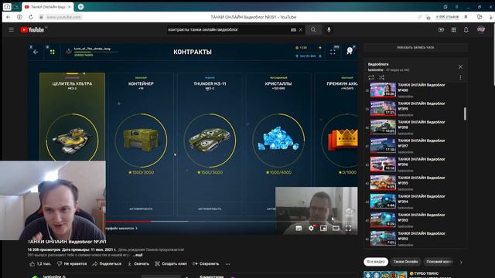The image size is (495, 278).
Task: Open playlist entry Видеоблог №393
Action: pos(414,220)
